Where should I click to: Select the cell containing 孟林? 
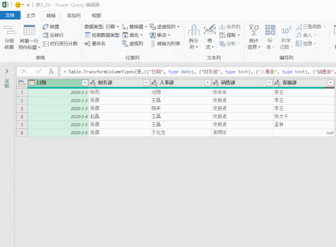[304, 125]
